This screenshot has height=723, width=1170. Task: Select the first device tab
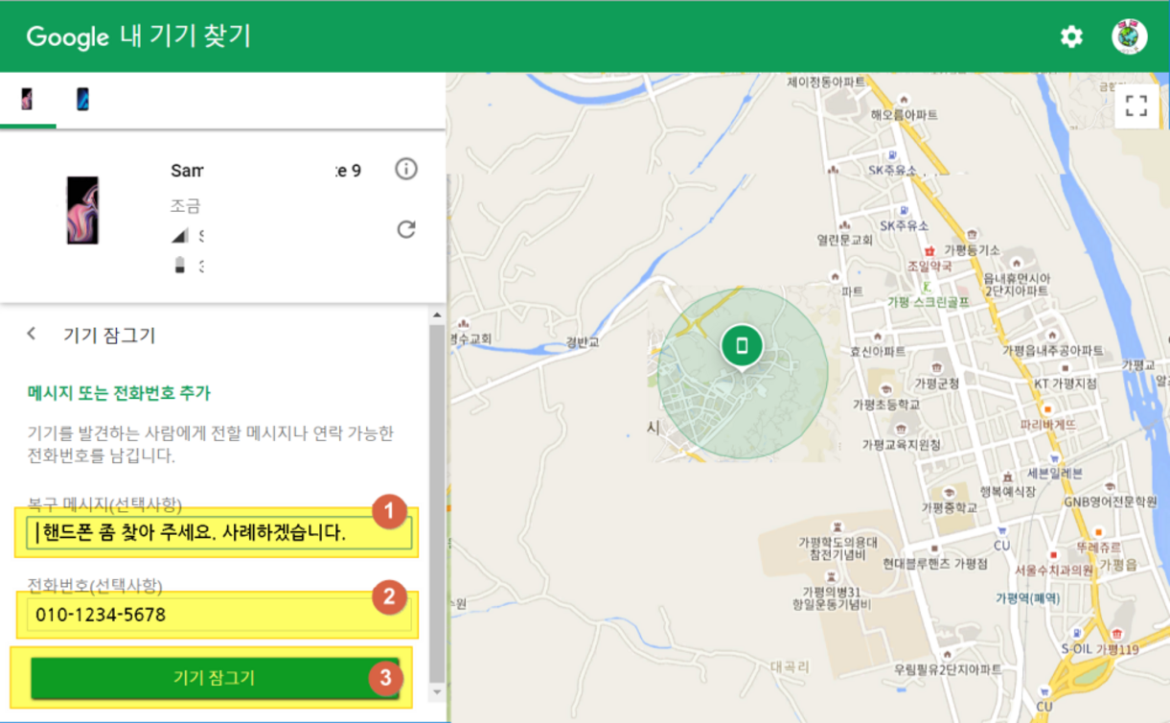pos(27,99)
